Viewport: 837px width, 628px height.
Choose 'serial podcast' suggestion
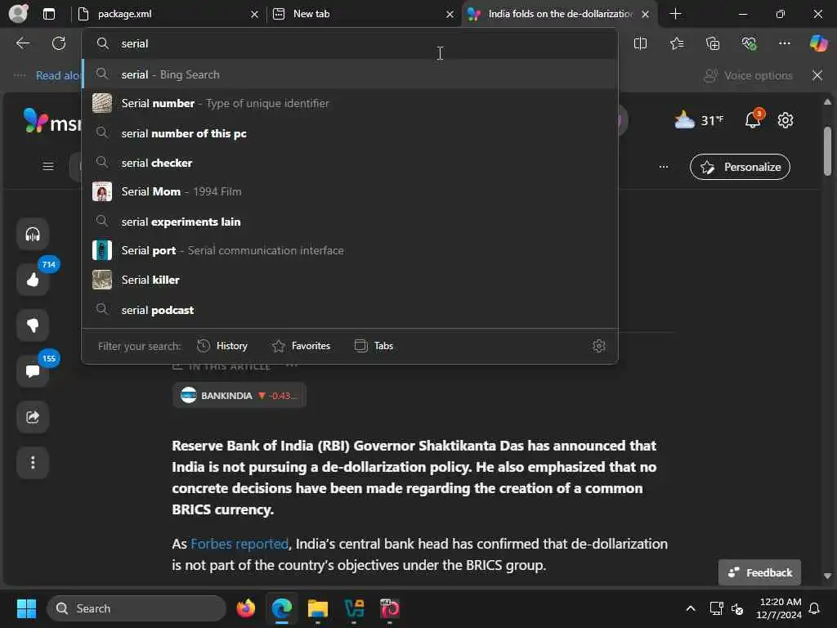click(350, 310)
